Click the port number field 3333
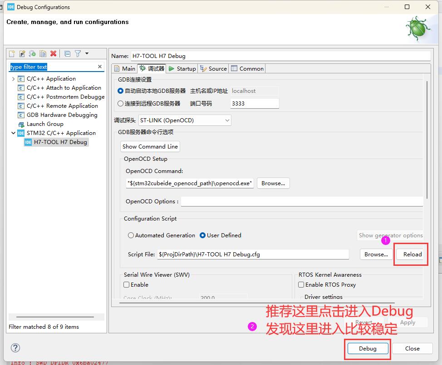The width and height of the screenshot is (442, 365). pyautogui.click(x=255, y=104)
